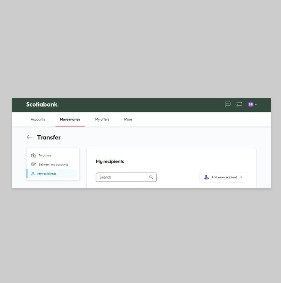Click the transfer arrows icon in header
The height and width of the screenshot is (283, 281).
pos(239,104)
